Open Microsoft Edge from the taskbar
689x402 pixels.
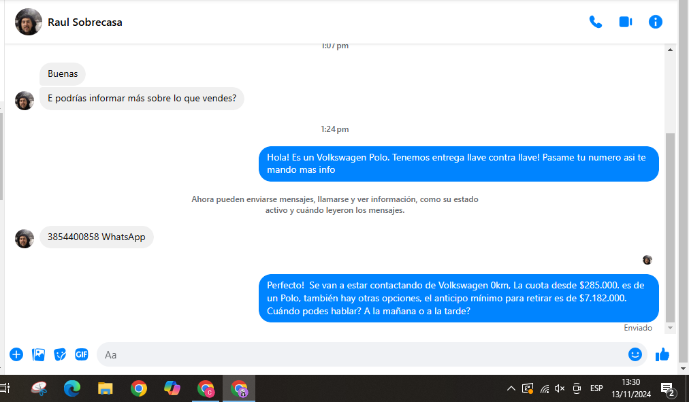(x=72, y=388)
